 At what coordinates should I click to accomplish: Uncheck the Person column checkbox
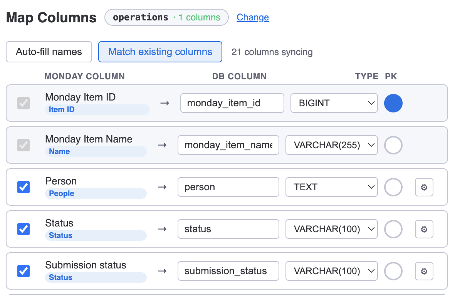(24, 187)
